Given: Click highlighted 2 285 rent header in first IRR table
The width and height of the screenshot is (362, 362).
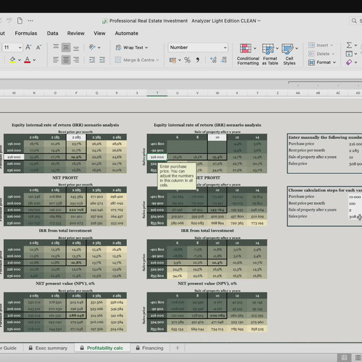Looking at the screenshot, I should point(76,137).
